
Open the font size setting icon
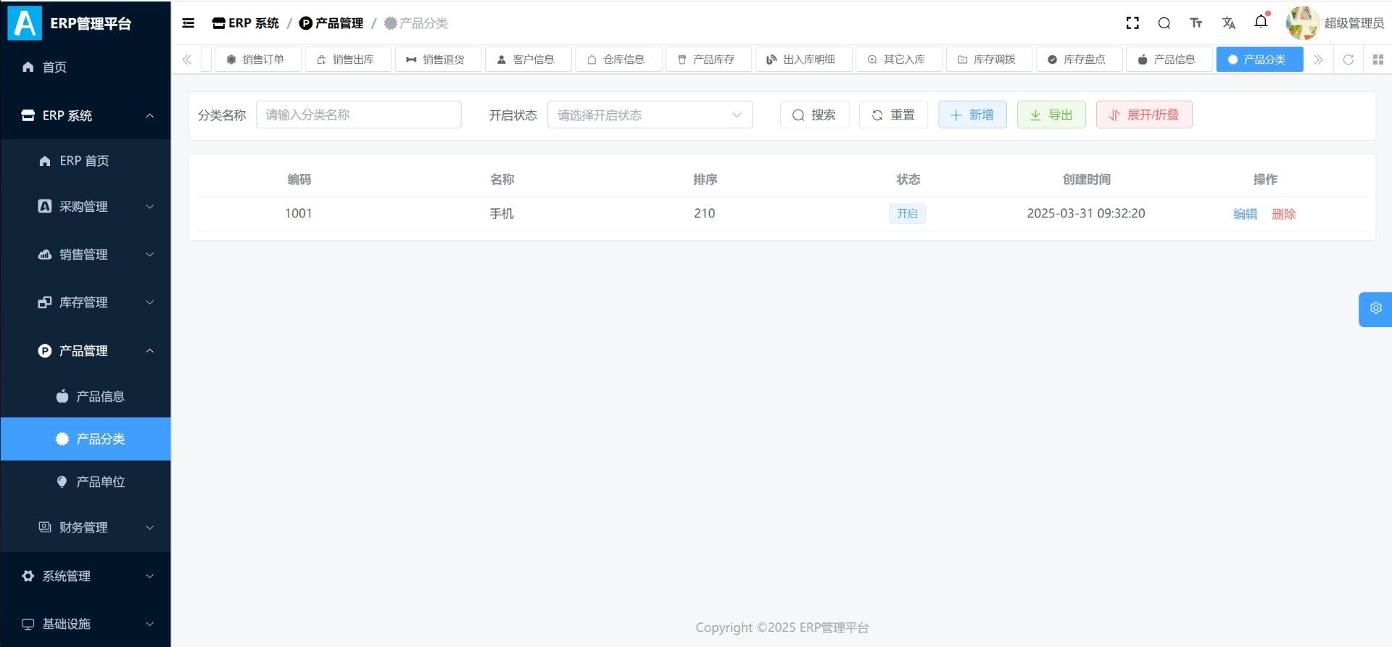click(1196, 23)
